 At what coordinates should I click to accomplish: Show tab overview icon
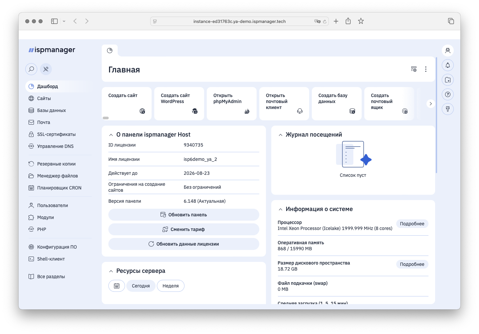451,21
